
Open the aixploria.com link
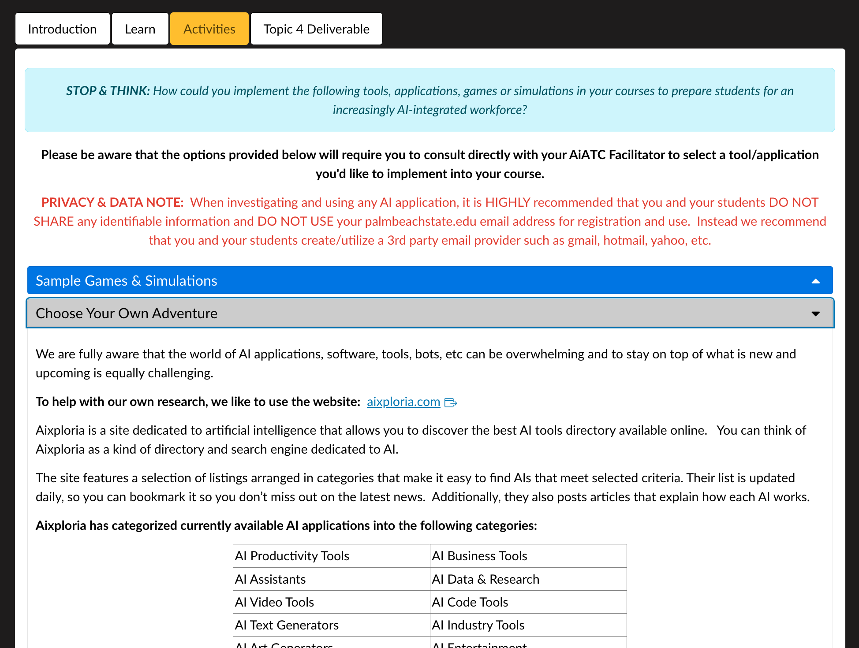click(403, 402)
